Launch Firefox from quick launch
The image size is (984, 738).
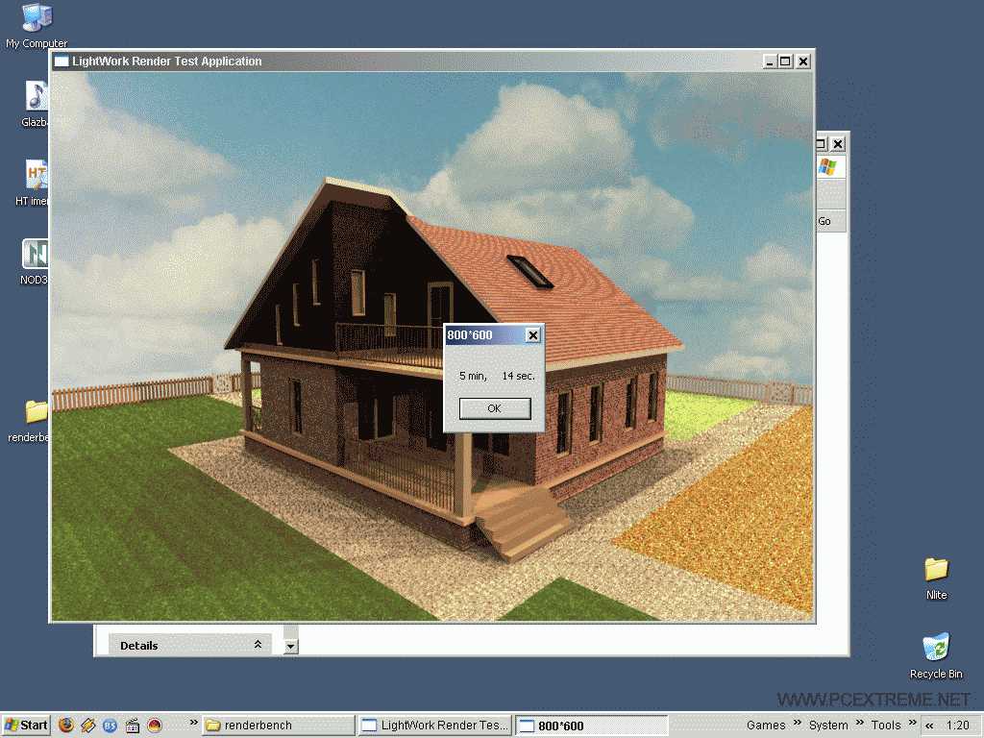pos(66,726)
